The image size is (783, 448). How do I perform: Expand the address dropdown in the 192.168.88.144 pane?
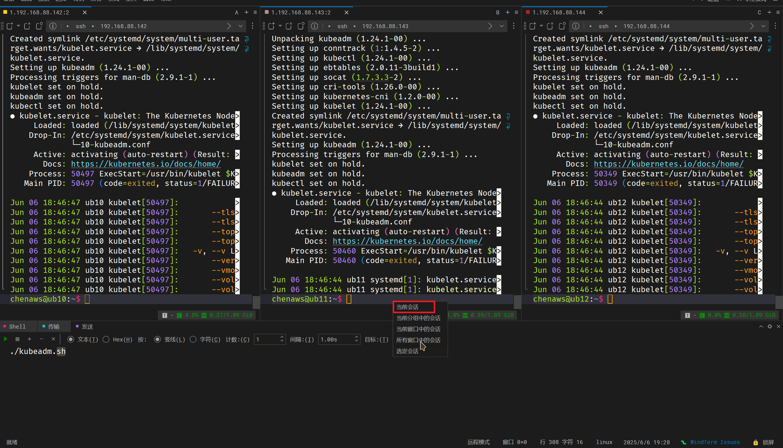click(763, 26)
